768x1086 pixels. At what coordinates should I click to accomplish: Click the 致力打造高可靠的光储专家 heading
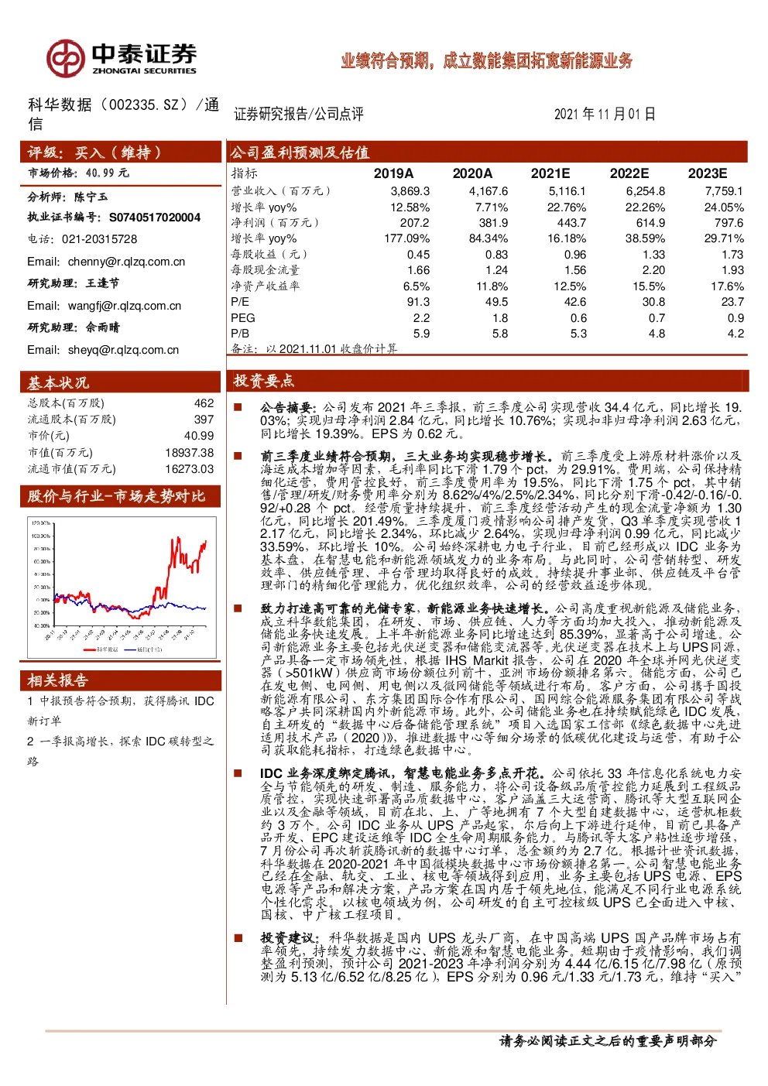tap(407, 609)
